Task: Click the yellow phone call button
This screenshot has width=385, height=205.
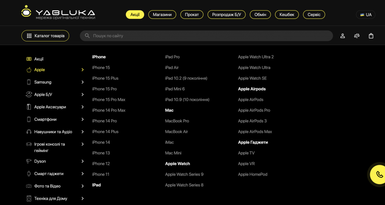Action: point(379,175)
